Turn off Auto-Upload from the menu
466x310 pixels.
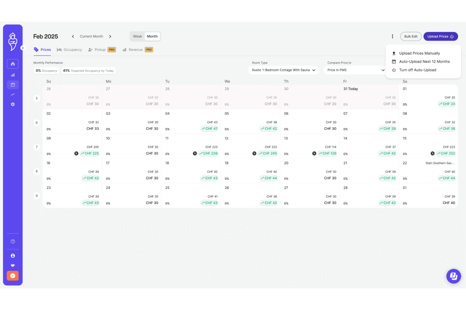tap(418, 70)
